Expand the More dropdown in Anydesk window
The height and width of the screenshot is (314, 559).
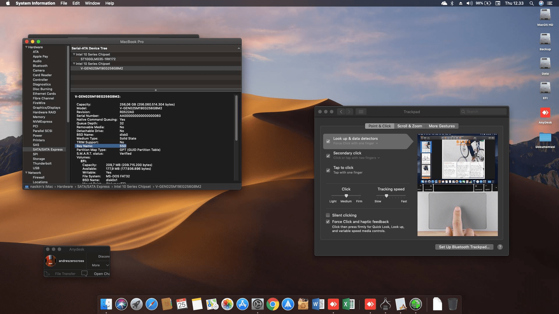(x=100, y=265)
